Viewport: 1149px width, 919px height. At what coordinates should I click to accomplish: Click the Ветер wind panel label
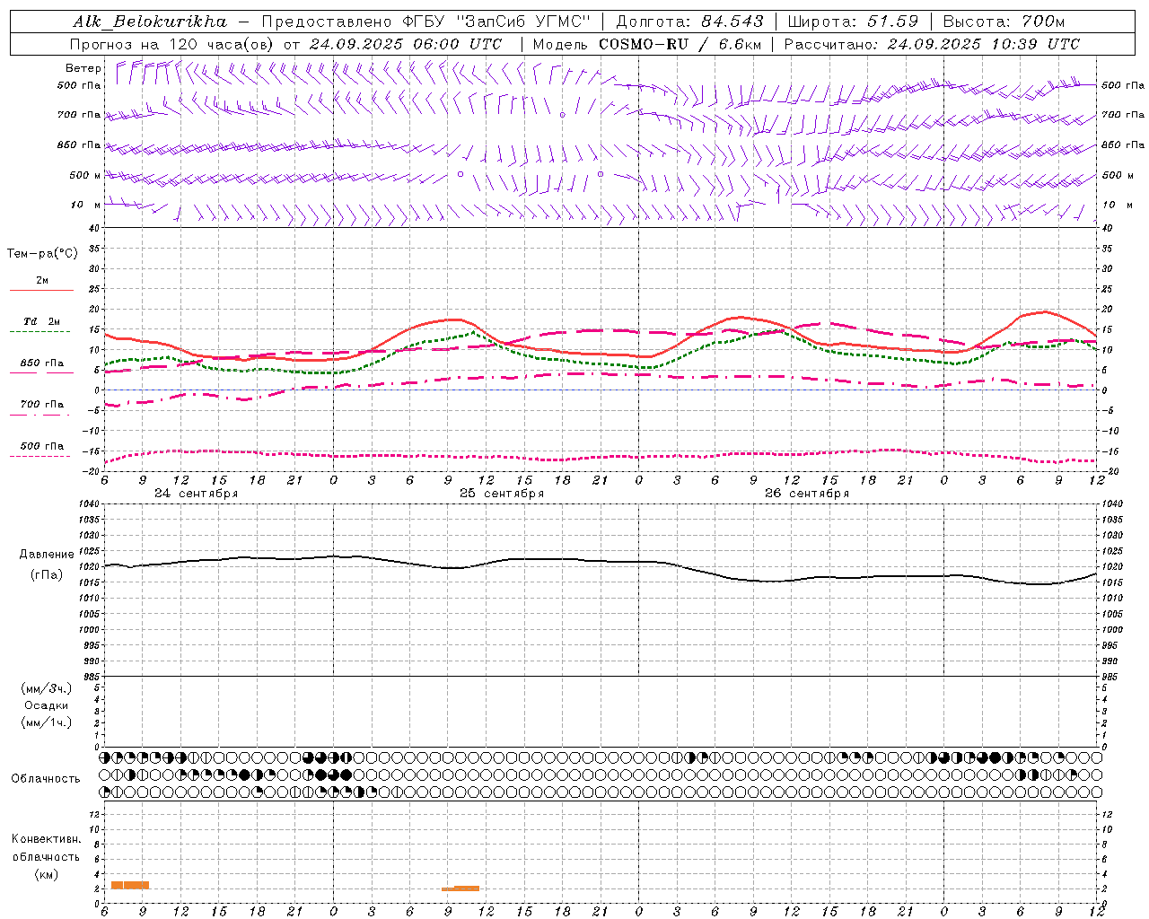point(83,68)
